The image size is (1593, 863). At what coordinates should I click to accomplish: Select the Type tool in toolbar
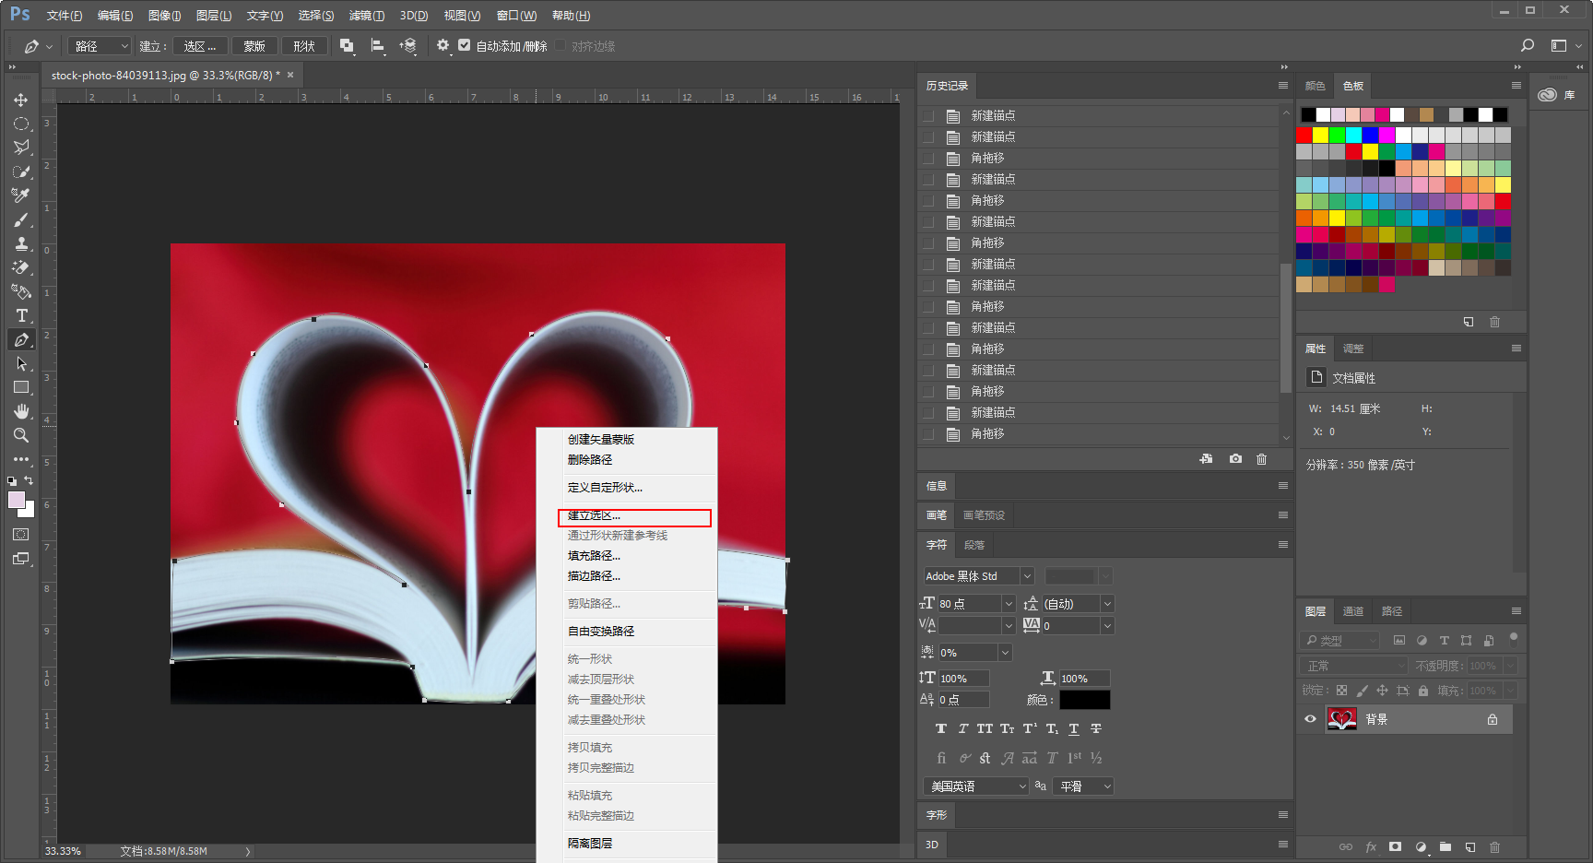pyautogui.click(x=21, y=315)
